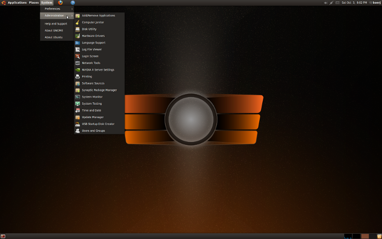The height and width of the screenshot is (239, 382).
Task: Switch to the highlighted orange workspace
Action: (x=365, y=236)
